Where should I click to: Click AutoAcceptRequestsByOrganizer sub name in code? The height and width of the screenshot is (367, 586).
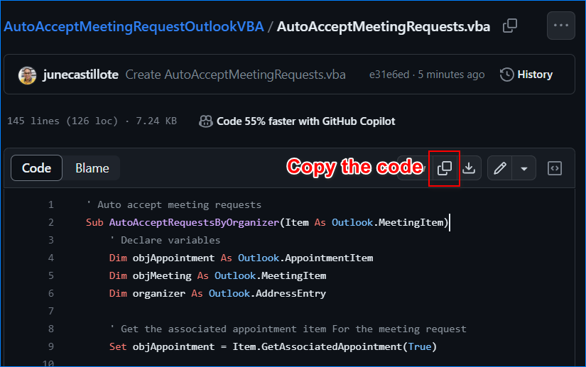pyautogui.click(x=194, y=222)
